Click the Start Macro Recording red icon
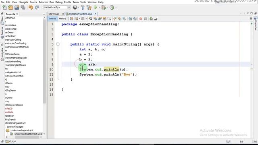258x145 pixels. click(x=141, y=19)
